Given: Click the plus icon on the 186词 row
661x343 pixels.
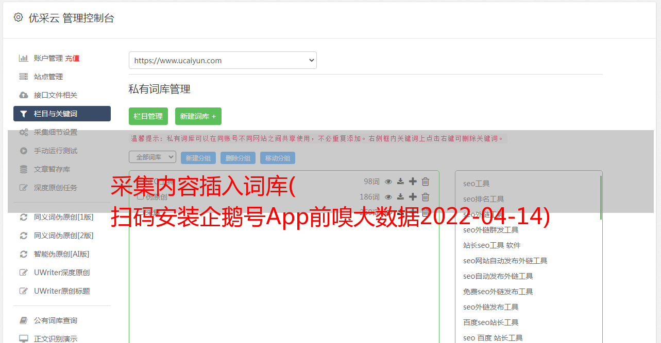Looking at the screenshot, I should point(413,197).
